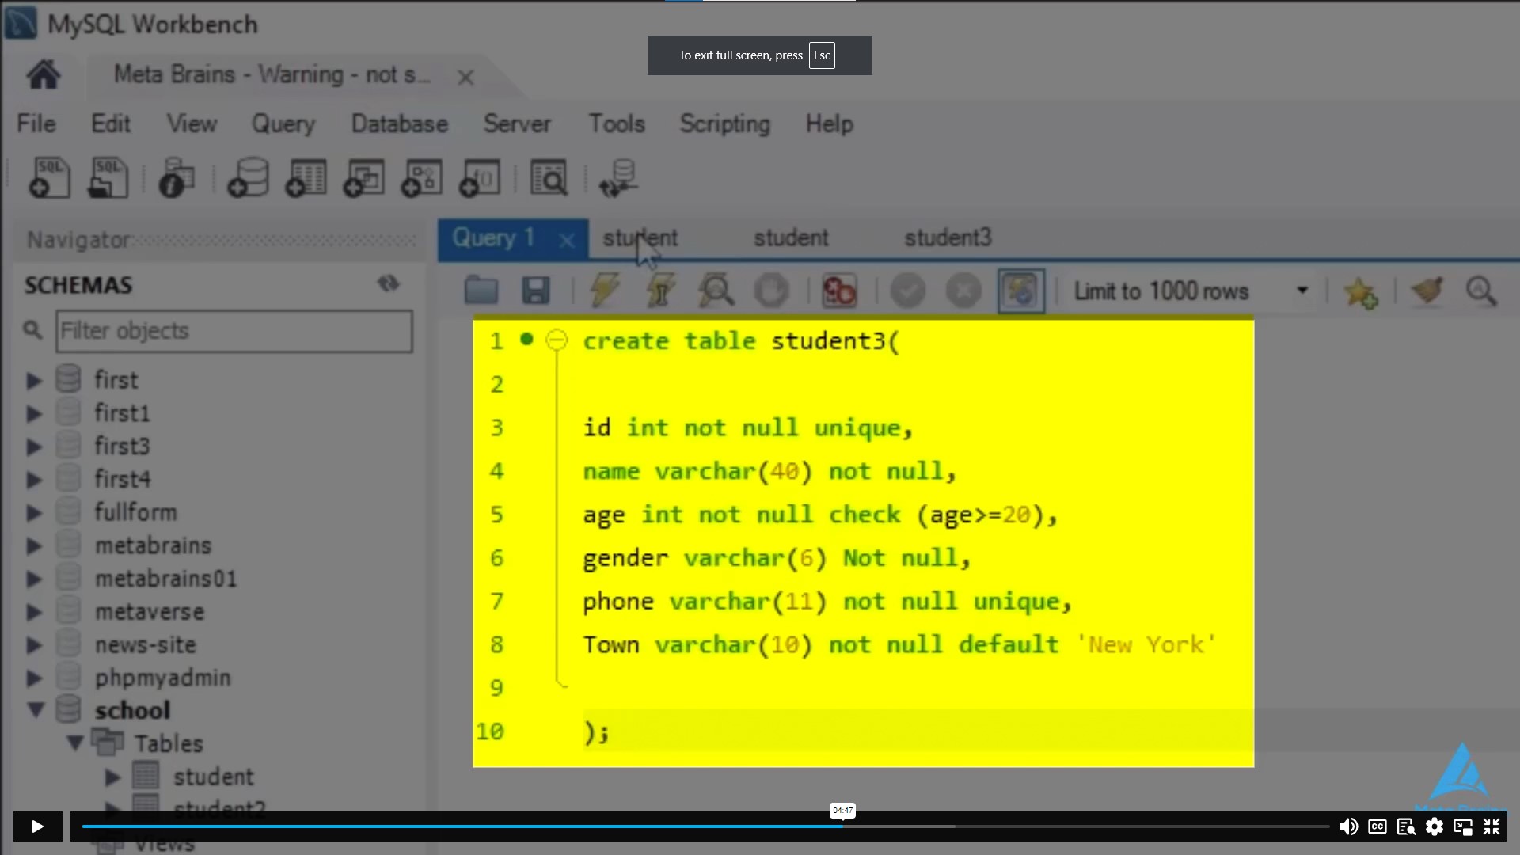Run Explain plan magnifier icon
This screenshot has width=1520, height=855.
click(x=716, y=291)
